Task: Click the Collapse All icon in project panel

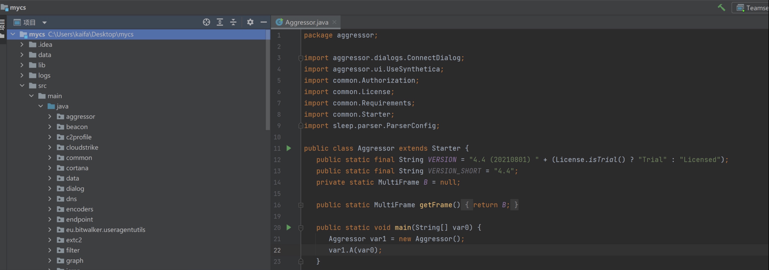Action: click(x=233, y=22)
